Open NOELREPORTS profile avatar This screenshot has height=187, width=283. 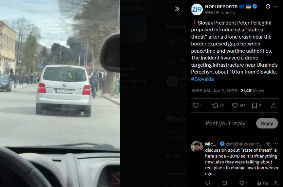[197, 9]
